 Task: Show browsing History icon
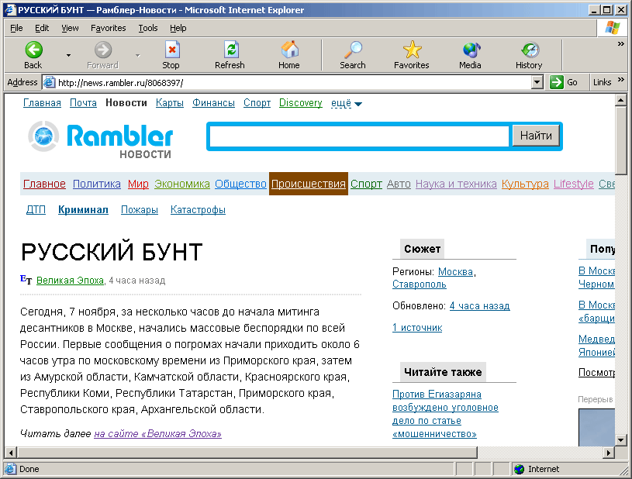[x=530, y=51]
